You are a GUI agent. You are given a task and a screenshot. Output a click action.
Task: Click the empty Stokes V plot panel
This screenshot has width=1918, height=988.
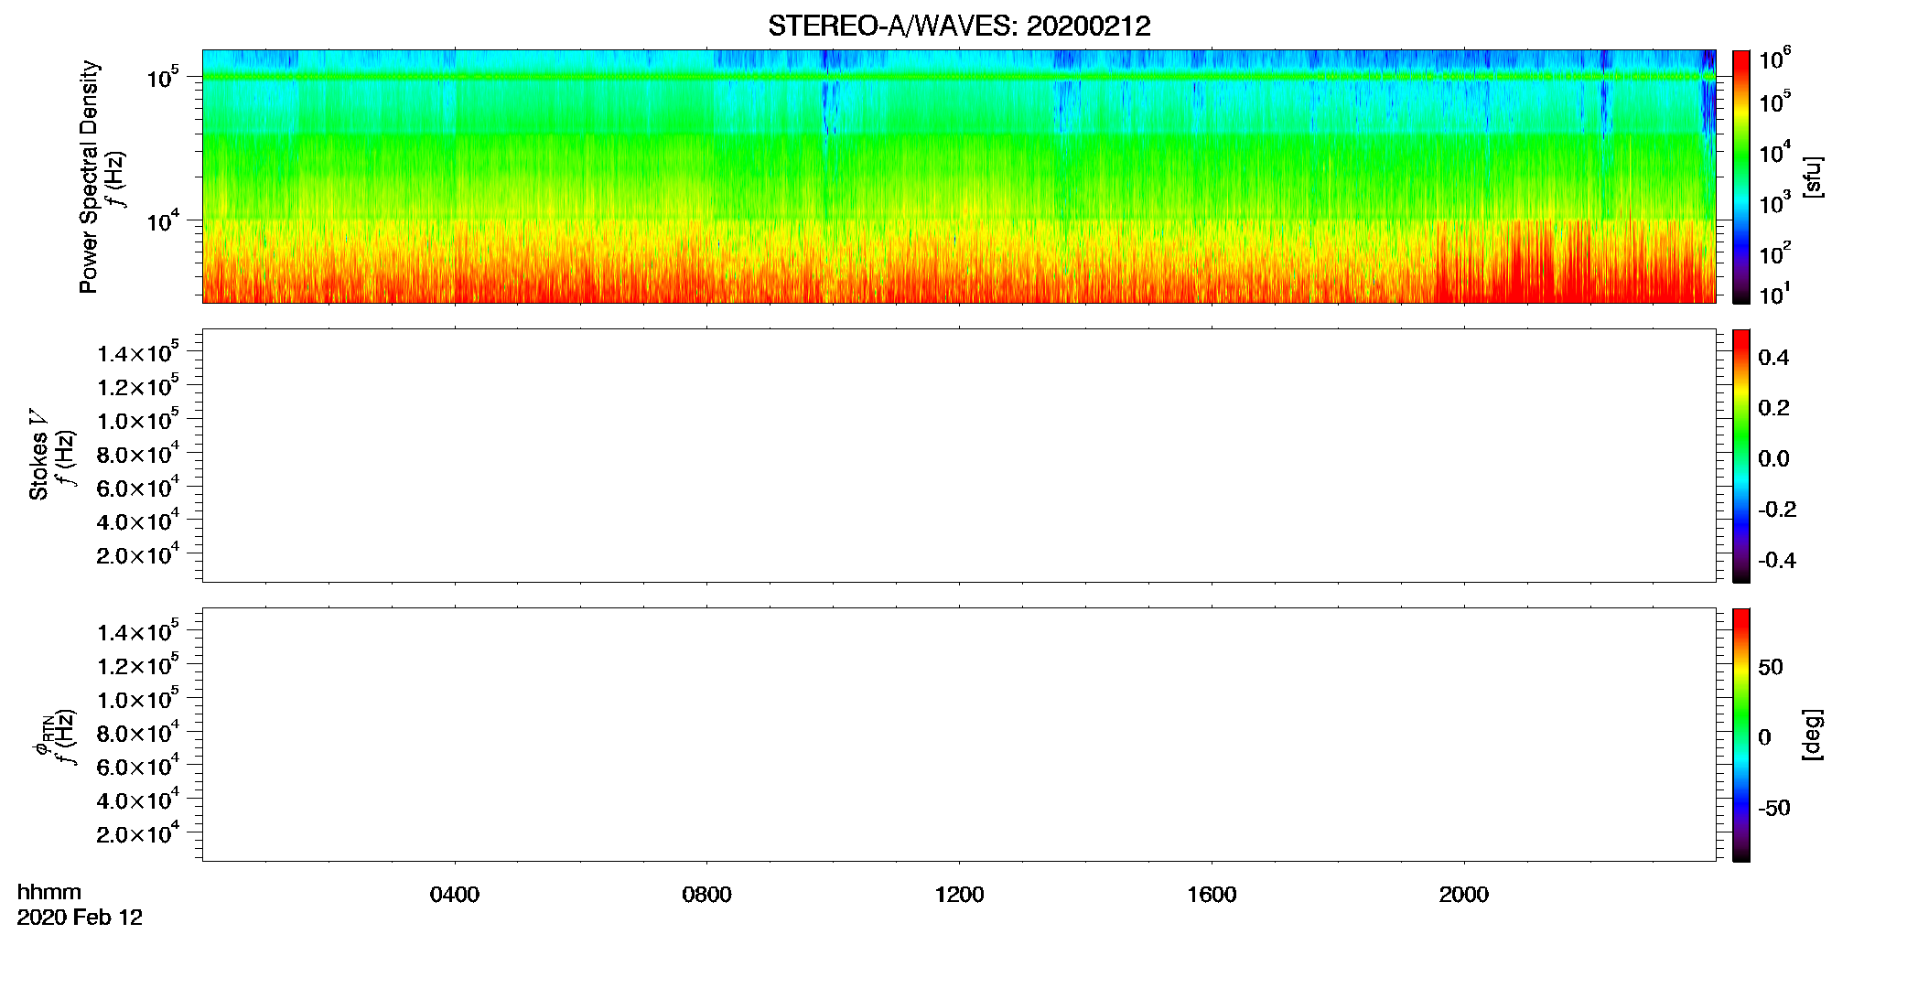point(959,456)
